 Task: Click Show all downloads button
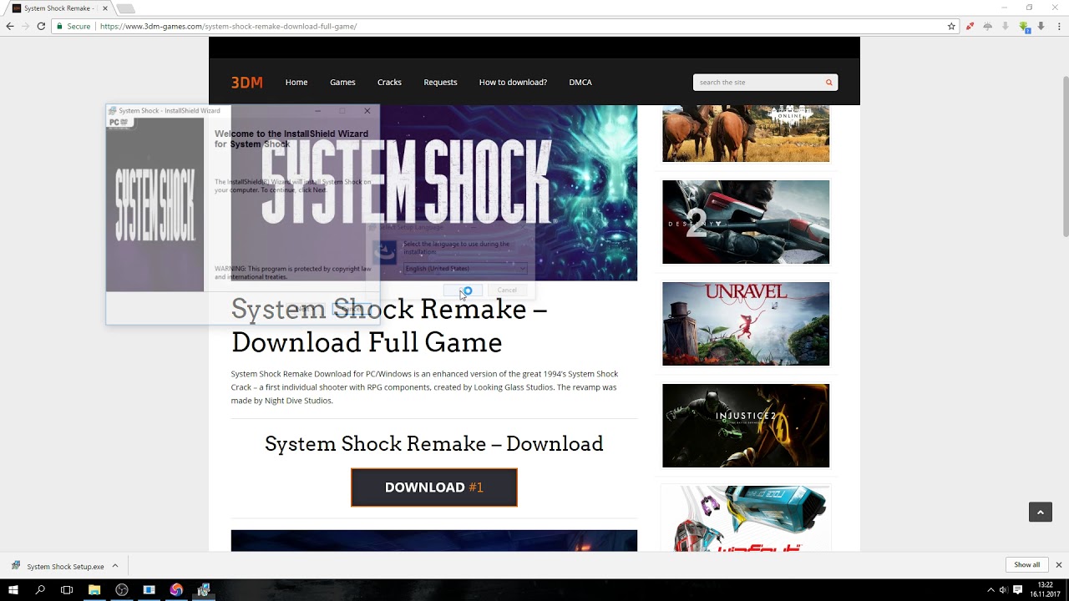(x=1027, y=565)
